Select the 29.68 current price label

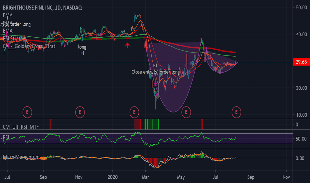301,62
